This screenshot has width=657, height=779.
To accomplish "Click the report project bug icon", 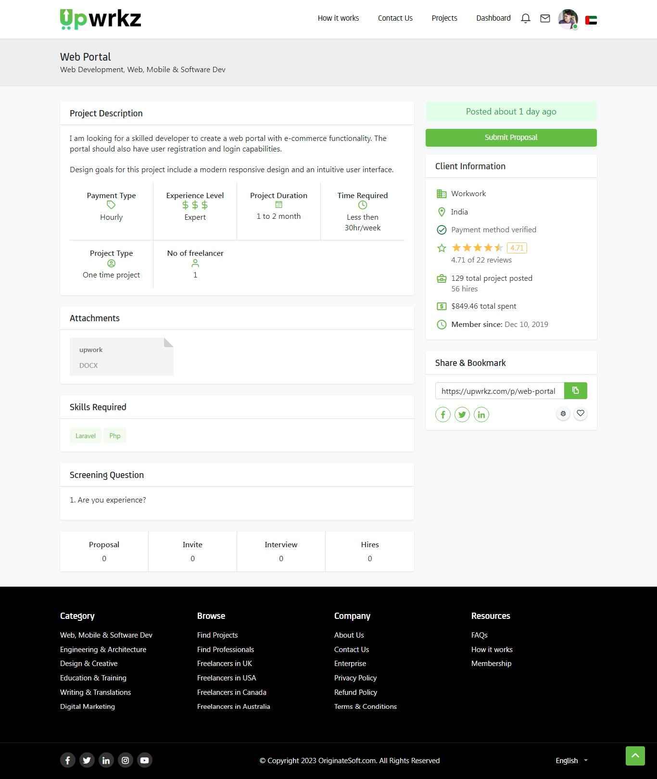I will coord(563,414).
